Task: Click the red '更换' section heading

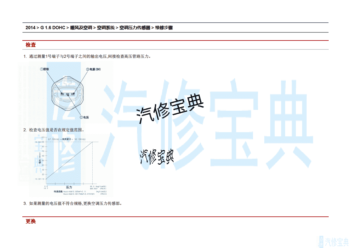Action: (31, 221)
